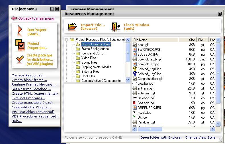Image resolution: width=225 pixels, height=144 pixels.
Task: Select the Congratulations.gif file name
Action: [x=150, y=79]
